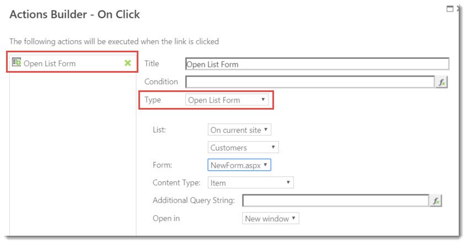Click the Open List Form action icon

click(x=17, y=63)
